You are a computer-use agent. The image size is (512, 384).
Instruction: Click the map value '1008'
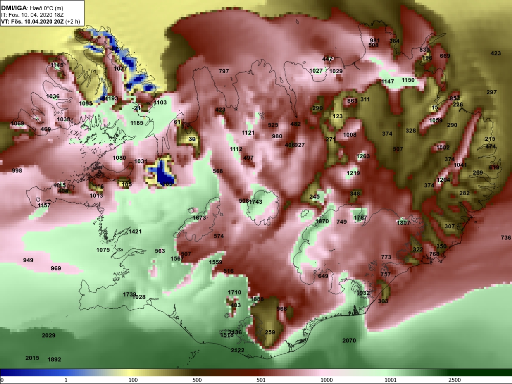point(350,135)
